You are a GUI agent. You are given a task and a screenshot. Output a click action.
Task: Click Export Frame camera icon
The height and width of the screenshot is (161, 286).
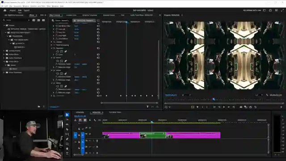pos(241,107)
